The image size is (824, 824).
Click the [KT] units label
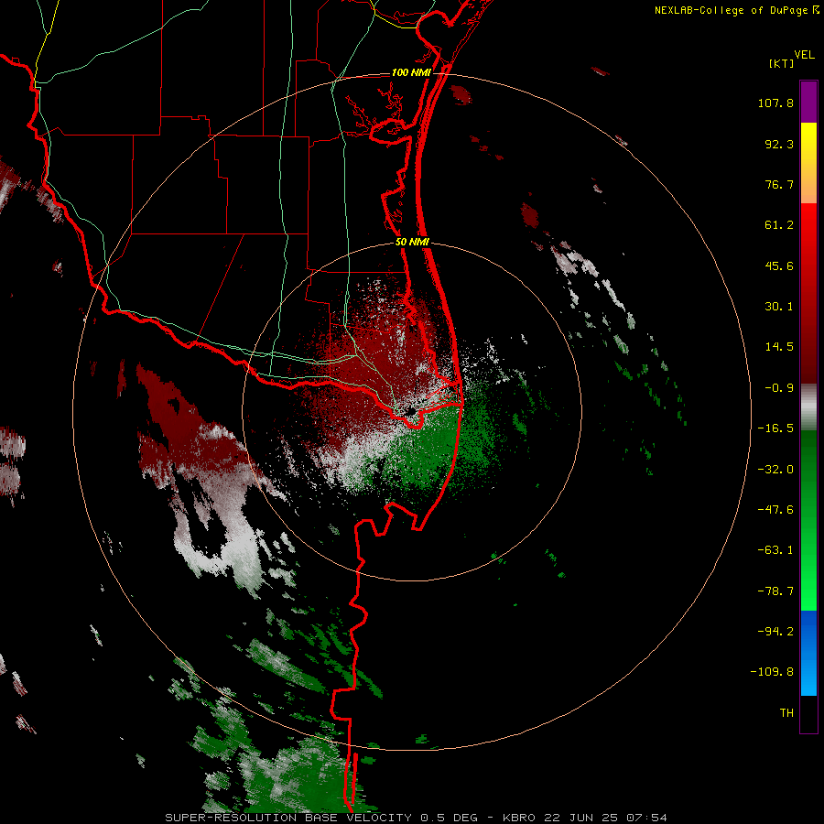tap(782, 63)
